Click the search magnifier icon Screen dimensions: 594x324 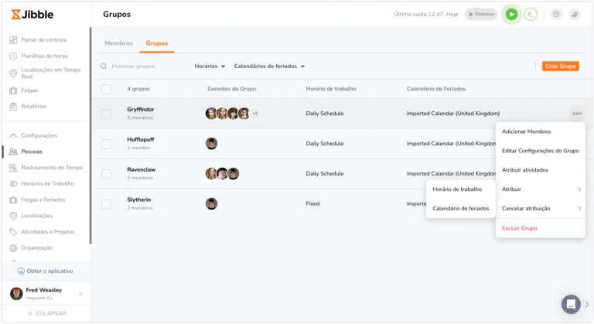point(104,66)
